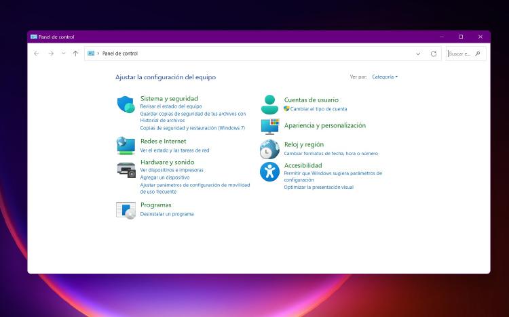Click Ver el estado y las tareas de red

click(x=174, y=150)
